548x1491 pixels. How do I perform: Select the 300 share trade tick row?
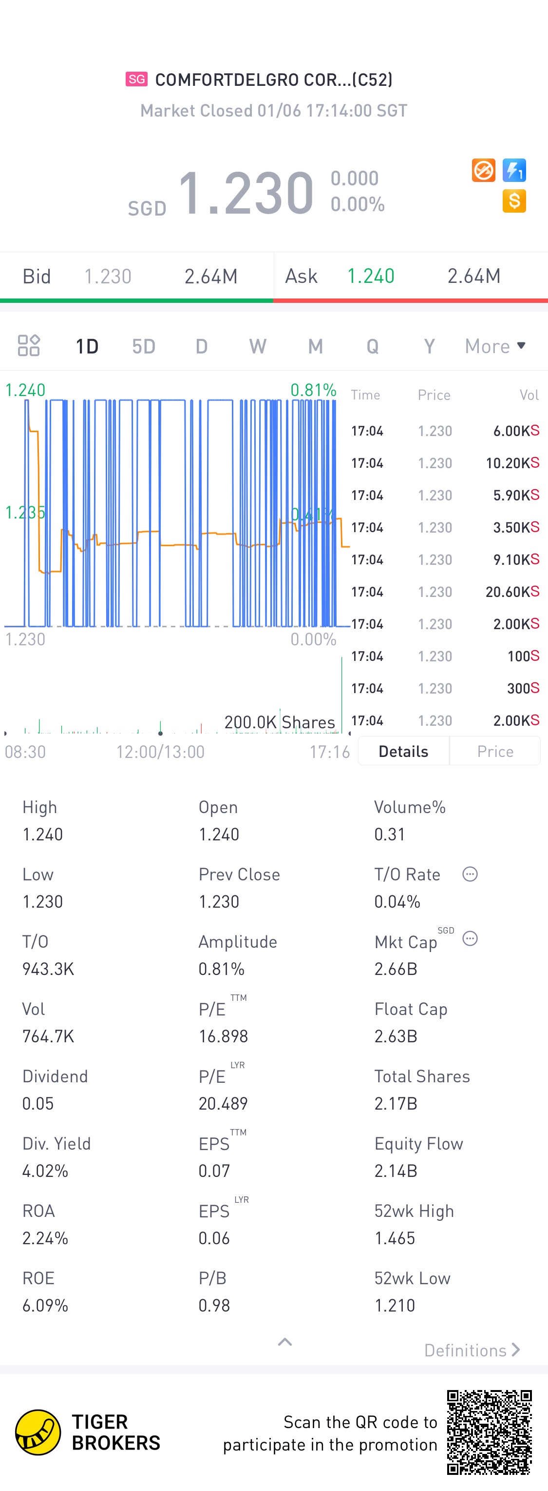coord(445,688)
